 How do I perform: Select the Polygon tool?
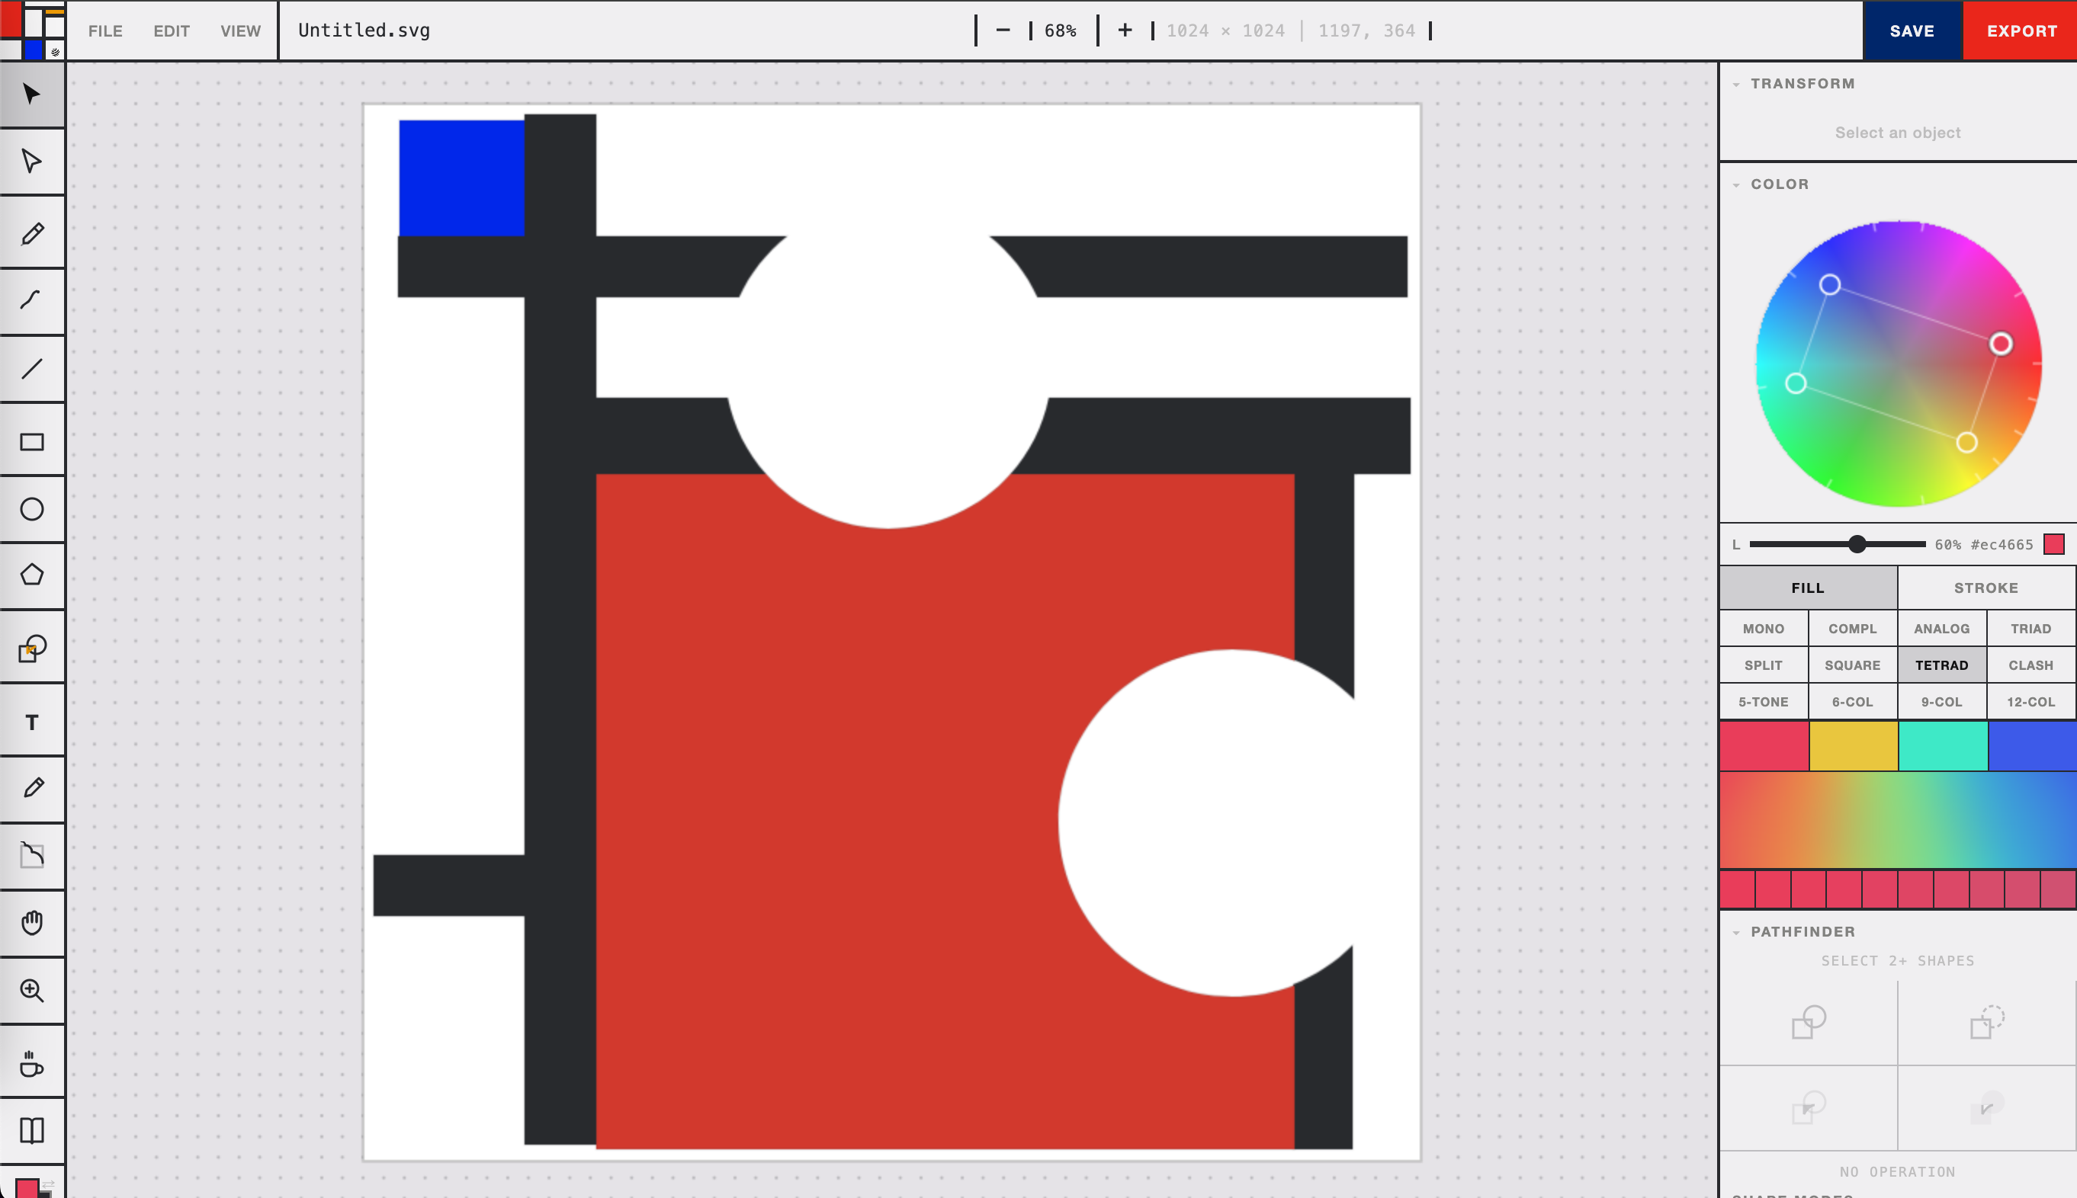point(31,575)
